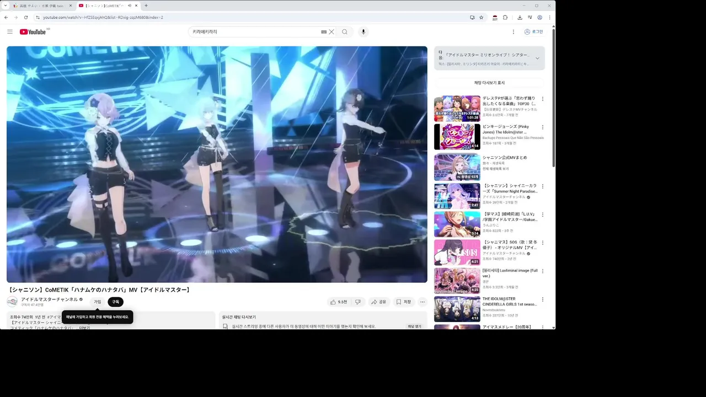Image resolution: width=706 pixels, height=397 pixels.
Task: Open ピンキージョーンズ Pinky Jones video thumbnail
Action: point(457,137)
